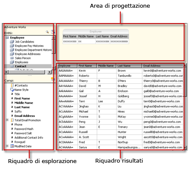Click the Employees entity icon
This screenshot has height=169, width=193.
point(12,62)
